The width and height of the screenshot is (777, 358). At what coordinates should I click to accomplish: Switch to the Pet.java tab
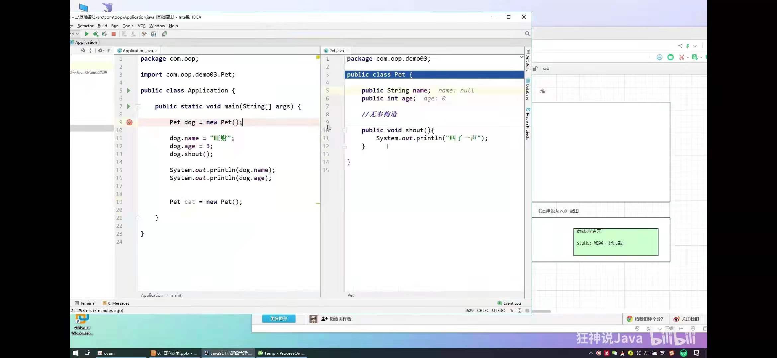click(336, 50)
